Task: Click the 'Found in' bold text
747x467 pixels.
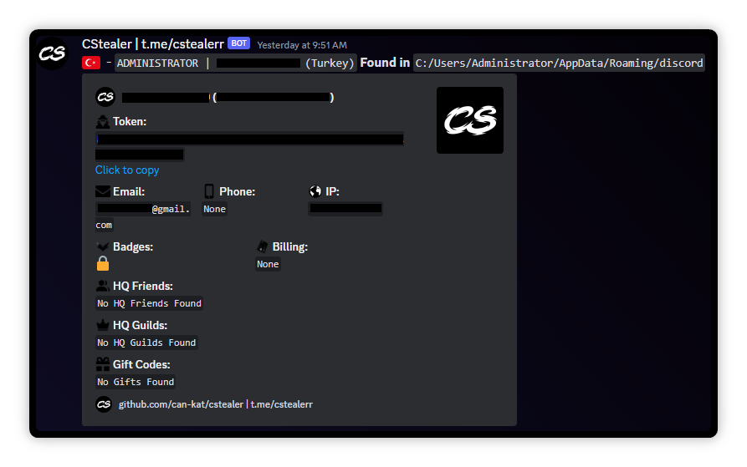Action: tap(385, 63)
